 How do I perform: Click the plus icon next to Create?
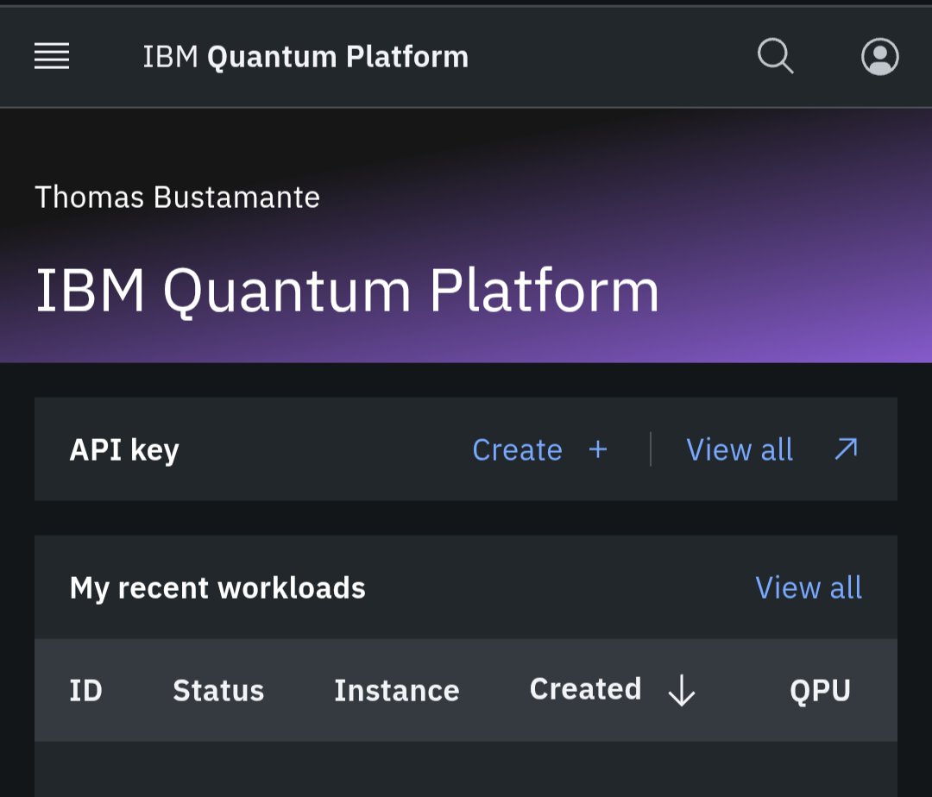pos(598,449)
